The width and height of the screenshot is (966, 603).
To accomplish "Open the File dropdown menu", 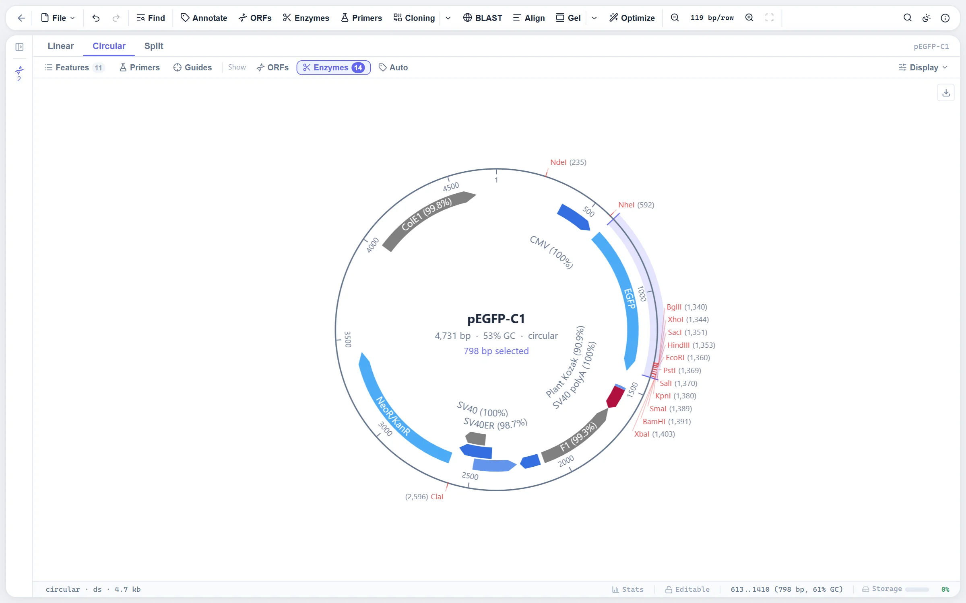I will [58, 18].
